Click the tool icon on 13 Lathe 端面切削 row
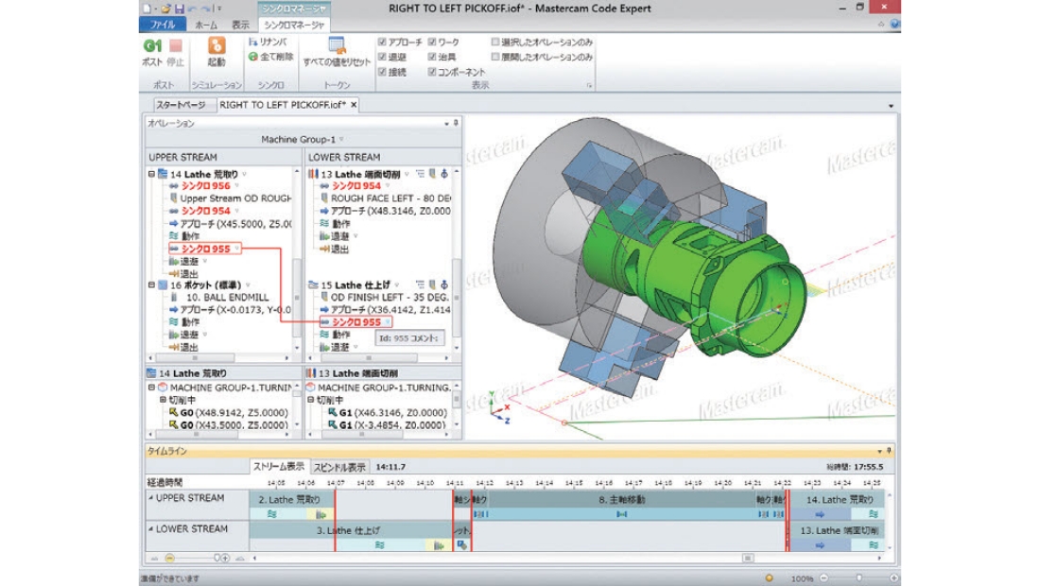Viewport: 1040px width, 586px height. coord(432,174)
